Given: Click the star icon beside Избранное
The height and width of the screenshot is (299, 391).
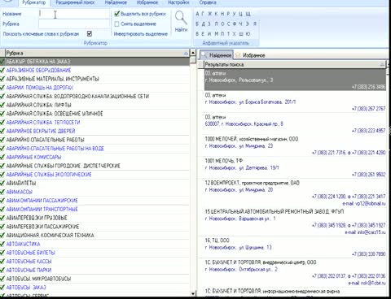Looking at the screenshot, I should tap(238, 55).
